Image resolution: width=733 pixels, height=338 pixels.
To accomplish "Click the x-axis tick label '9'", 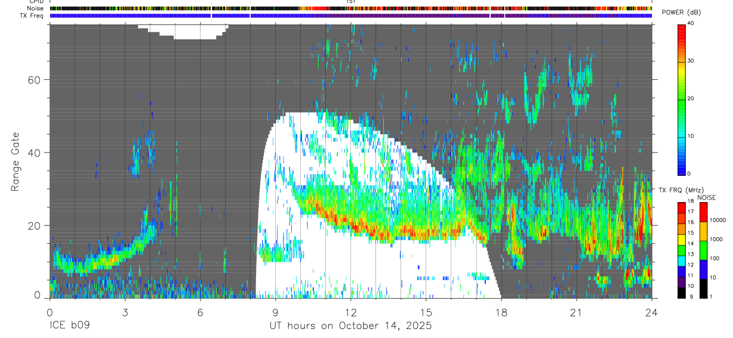I will point(275,312).
